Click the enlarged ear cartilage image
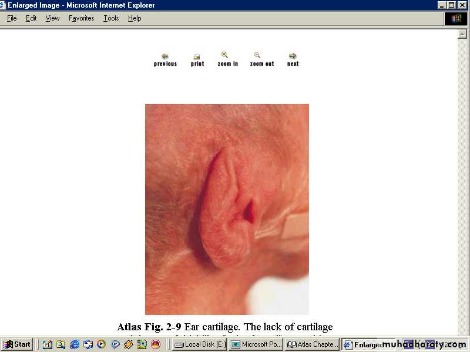Image resolution: width=470 pixels, height=352 pixels. [227, 209]
